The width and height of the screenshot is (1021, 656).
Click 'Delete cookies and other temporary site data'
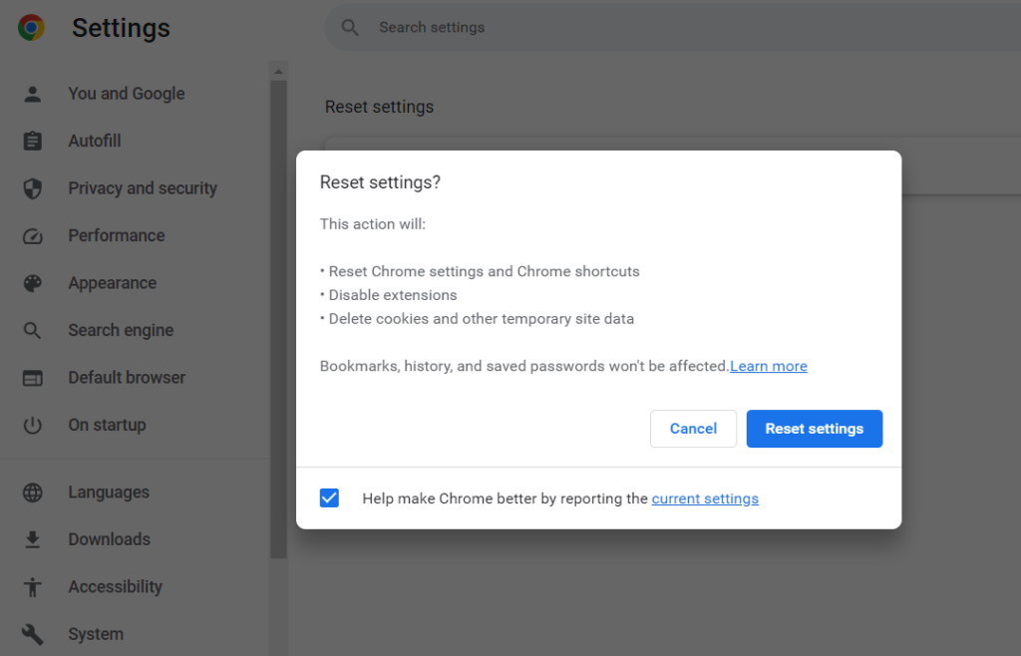point(482,319)
